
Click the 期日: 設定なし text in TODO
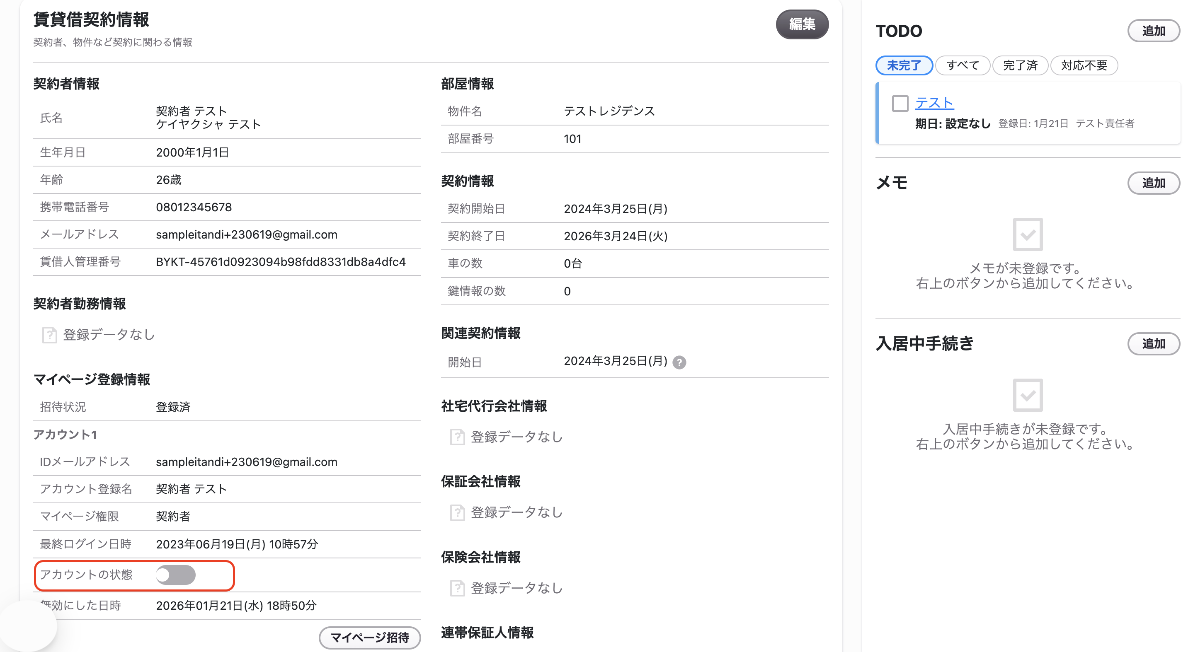[953, 123]
